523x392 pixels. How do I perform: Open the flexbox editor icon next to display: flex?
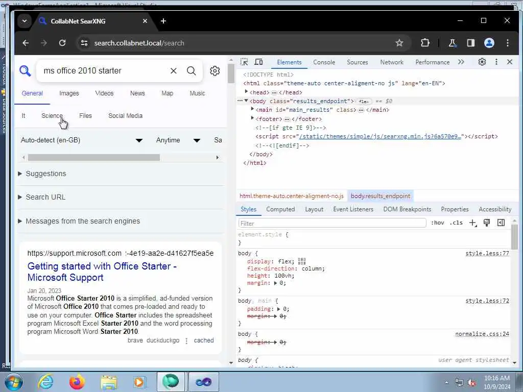(302, 261)
